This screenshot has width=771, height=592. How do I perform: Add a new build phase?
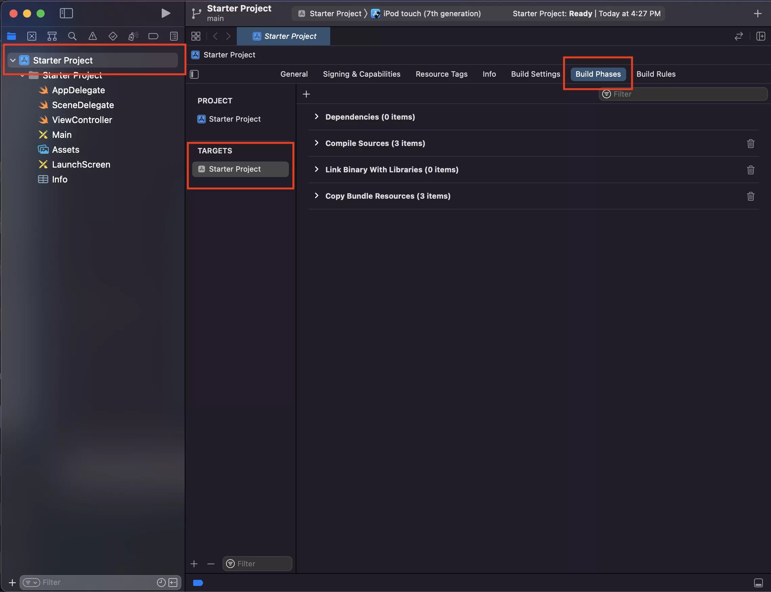[306, 94]
